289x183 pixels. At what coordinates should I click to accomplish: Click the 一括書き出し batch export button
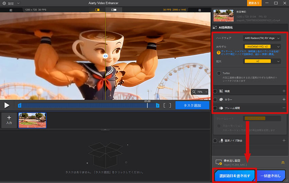270,176
